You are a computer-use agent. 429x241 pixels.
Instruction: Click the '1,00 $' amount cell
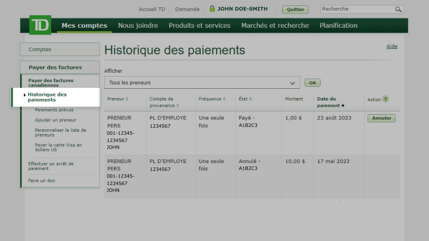(293, 118)
